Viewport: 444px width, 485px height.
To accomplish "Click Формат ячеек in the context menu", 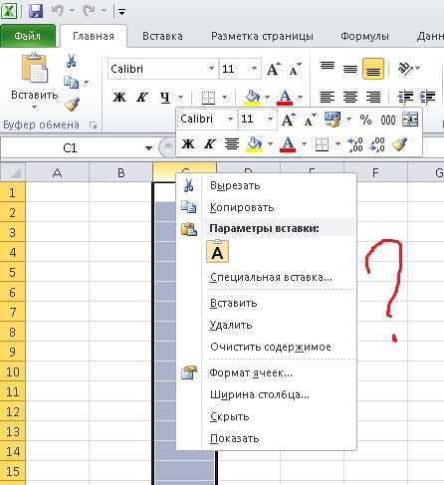I will [251, 372].
